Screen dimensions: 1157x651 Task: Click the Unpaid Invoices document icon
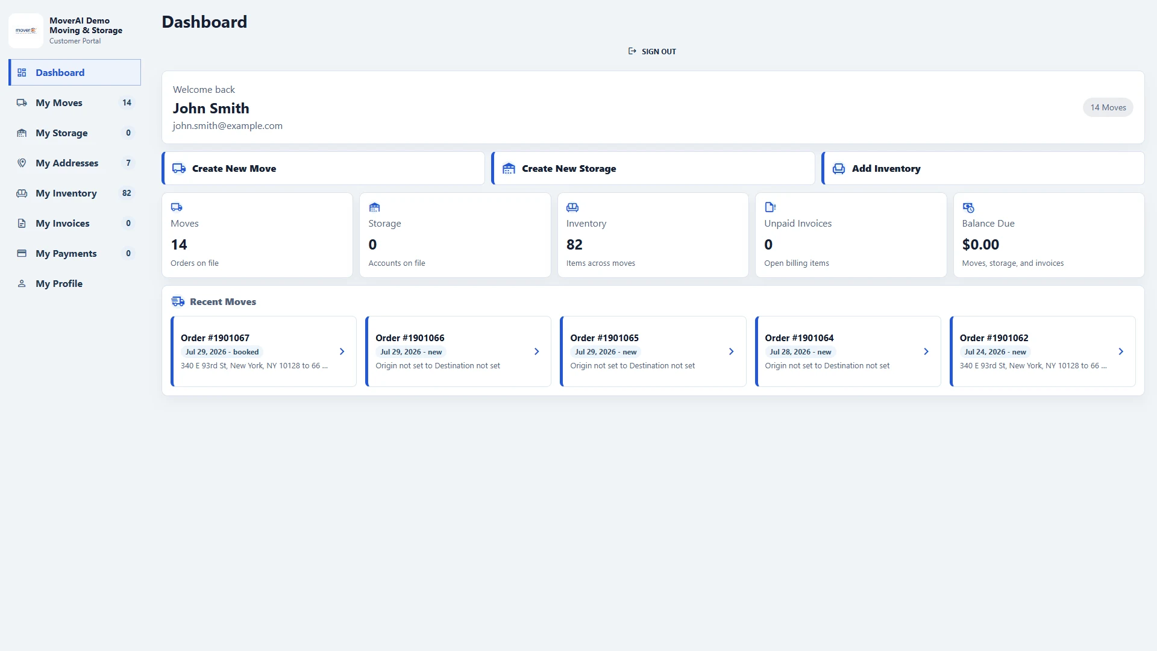coord(770,207)
